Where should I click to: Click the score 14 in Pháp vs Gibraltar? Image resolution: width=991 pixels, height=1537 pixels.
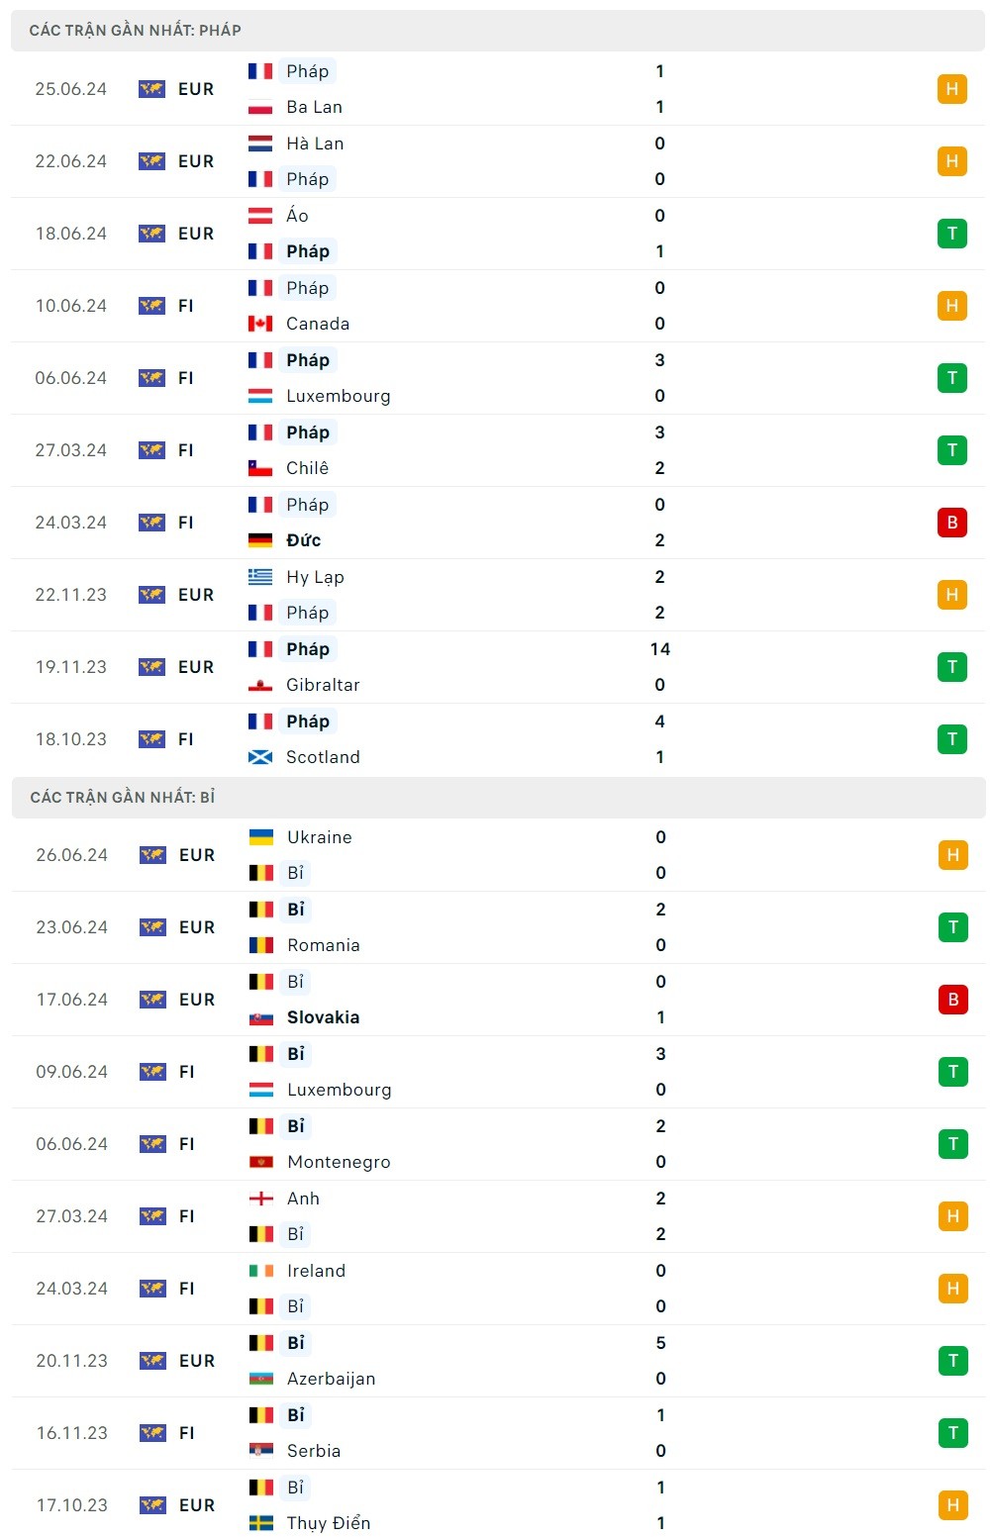(x=660, y=649)
